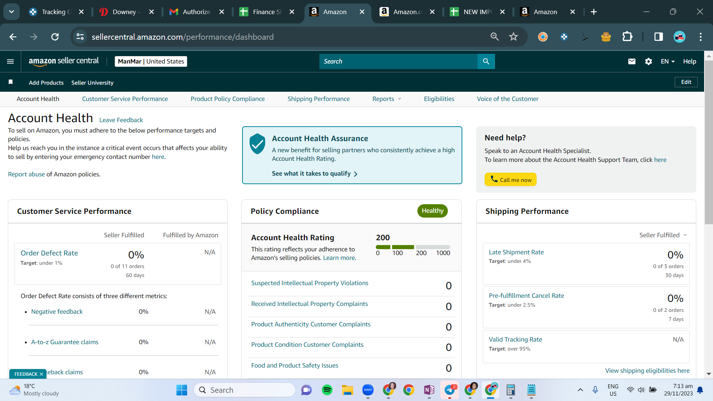The width and height of the screenshot is (713, 401).
Task: Click the Amazon Seller Central logo
Action: point(64,61)
